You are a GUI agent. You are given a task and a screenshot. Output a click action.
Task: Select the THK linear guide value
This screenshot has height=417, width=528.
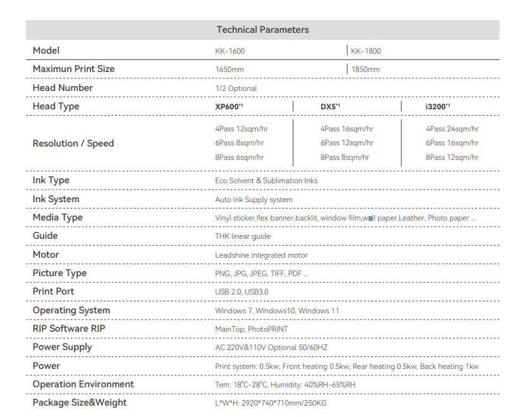[x=243, y=236]
